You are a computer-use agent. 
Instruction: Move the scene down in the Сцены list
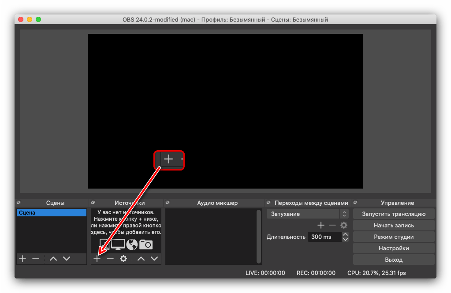pos(67,259)
